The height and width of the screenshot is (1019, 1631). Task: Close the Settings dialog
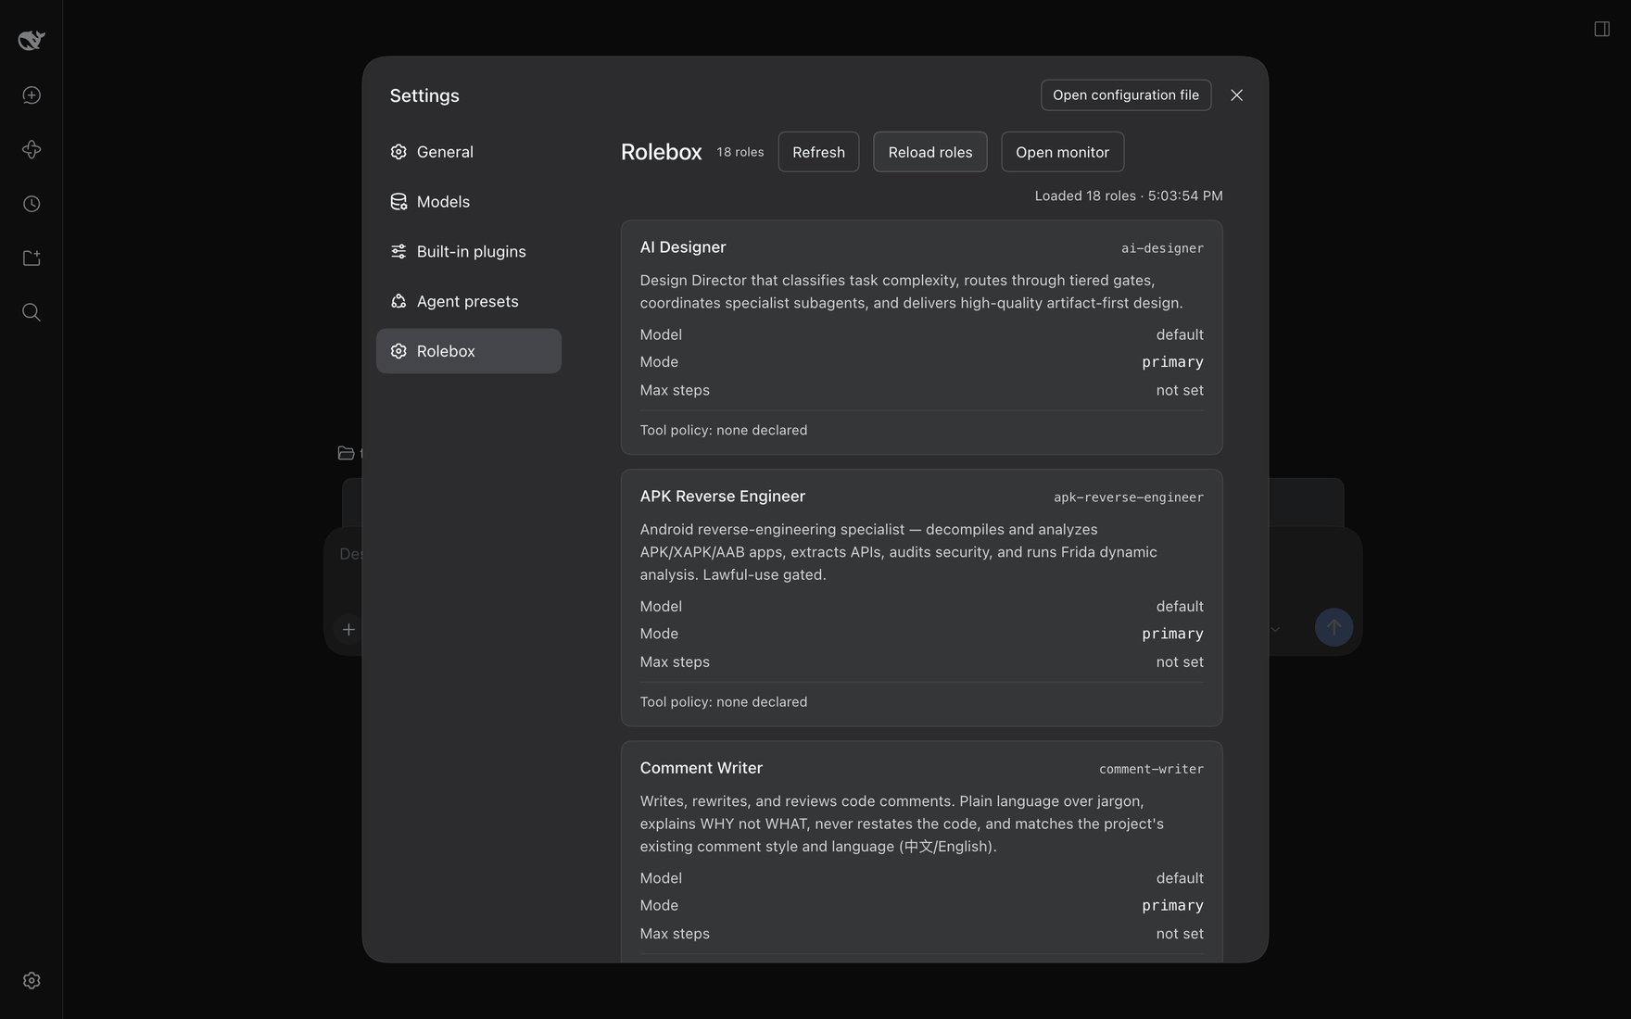click(x=1236, y=95)
